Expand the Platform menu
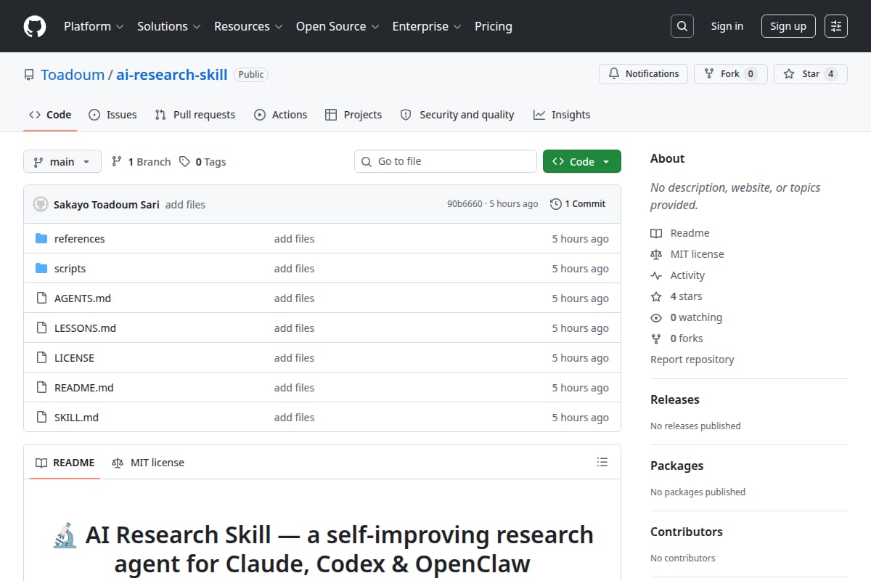 94,26
